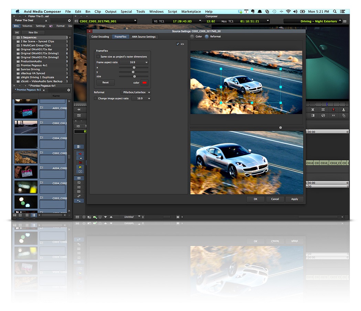The image size is (361, 311).
Task: Click the Effect Mode sliders icon in timeline palette
Action: point(79,187)
